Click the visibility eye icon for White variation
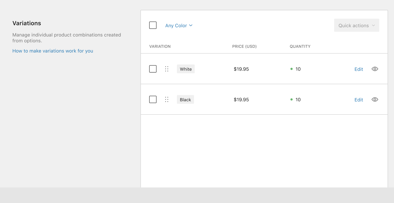This screenshot has width=394, height=203. coord(375,69)
